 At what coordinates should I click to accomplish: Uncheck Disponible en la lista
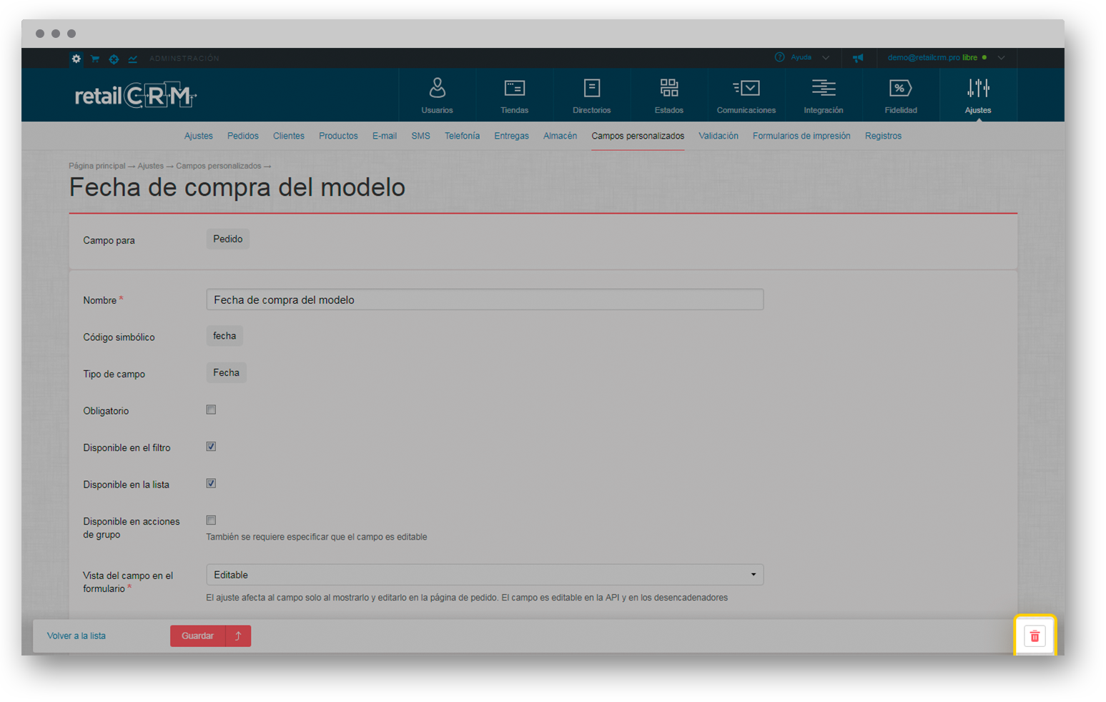coord(211,483)
